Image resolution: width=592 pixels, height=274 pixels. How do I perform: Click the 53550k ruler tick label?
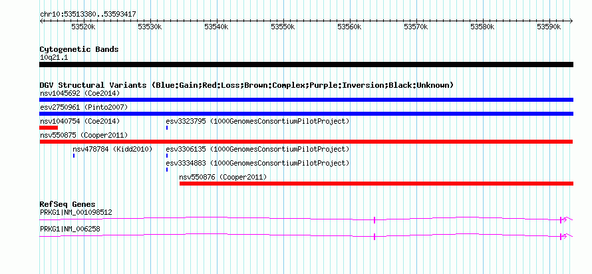[x=283, y=27]
